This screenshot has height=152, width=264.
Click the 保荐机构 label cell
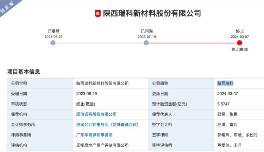[40, 114]
